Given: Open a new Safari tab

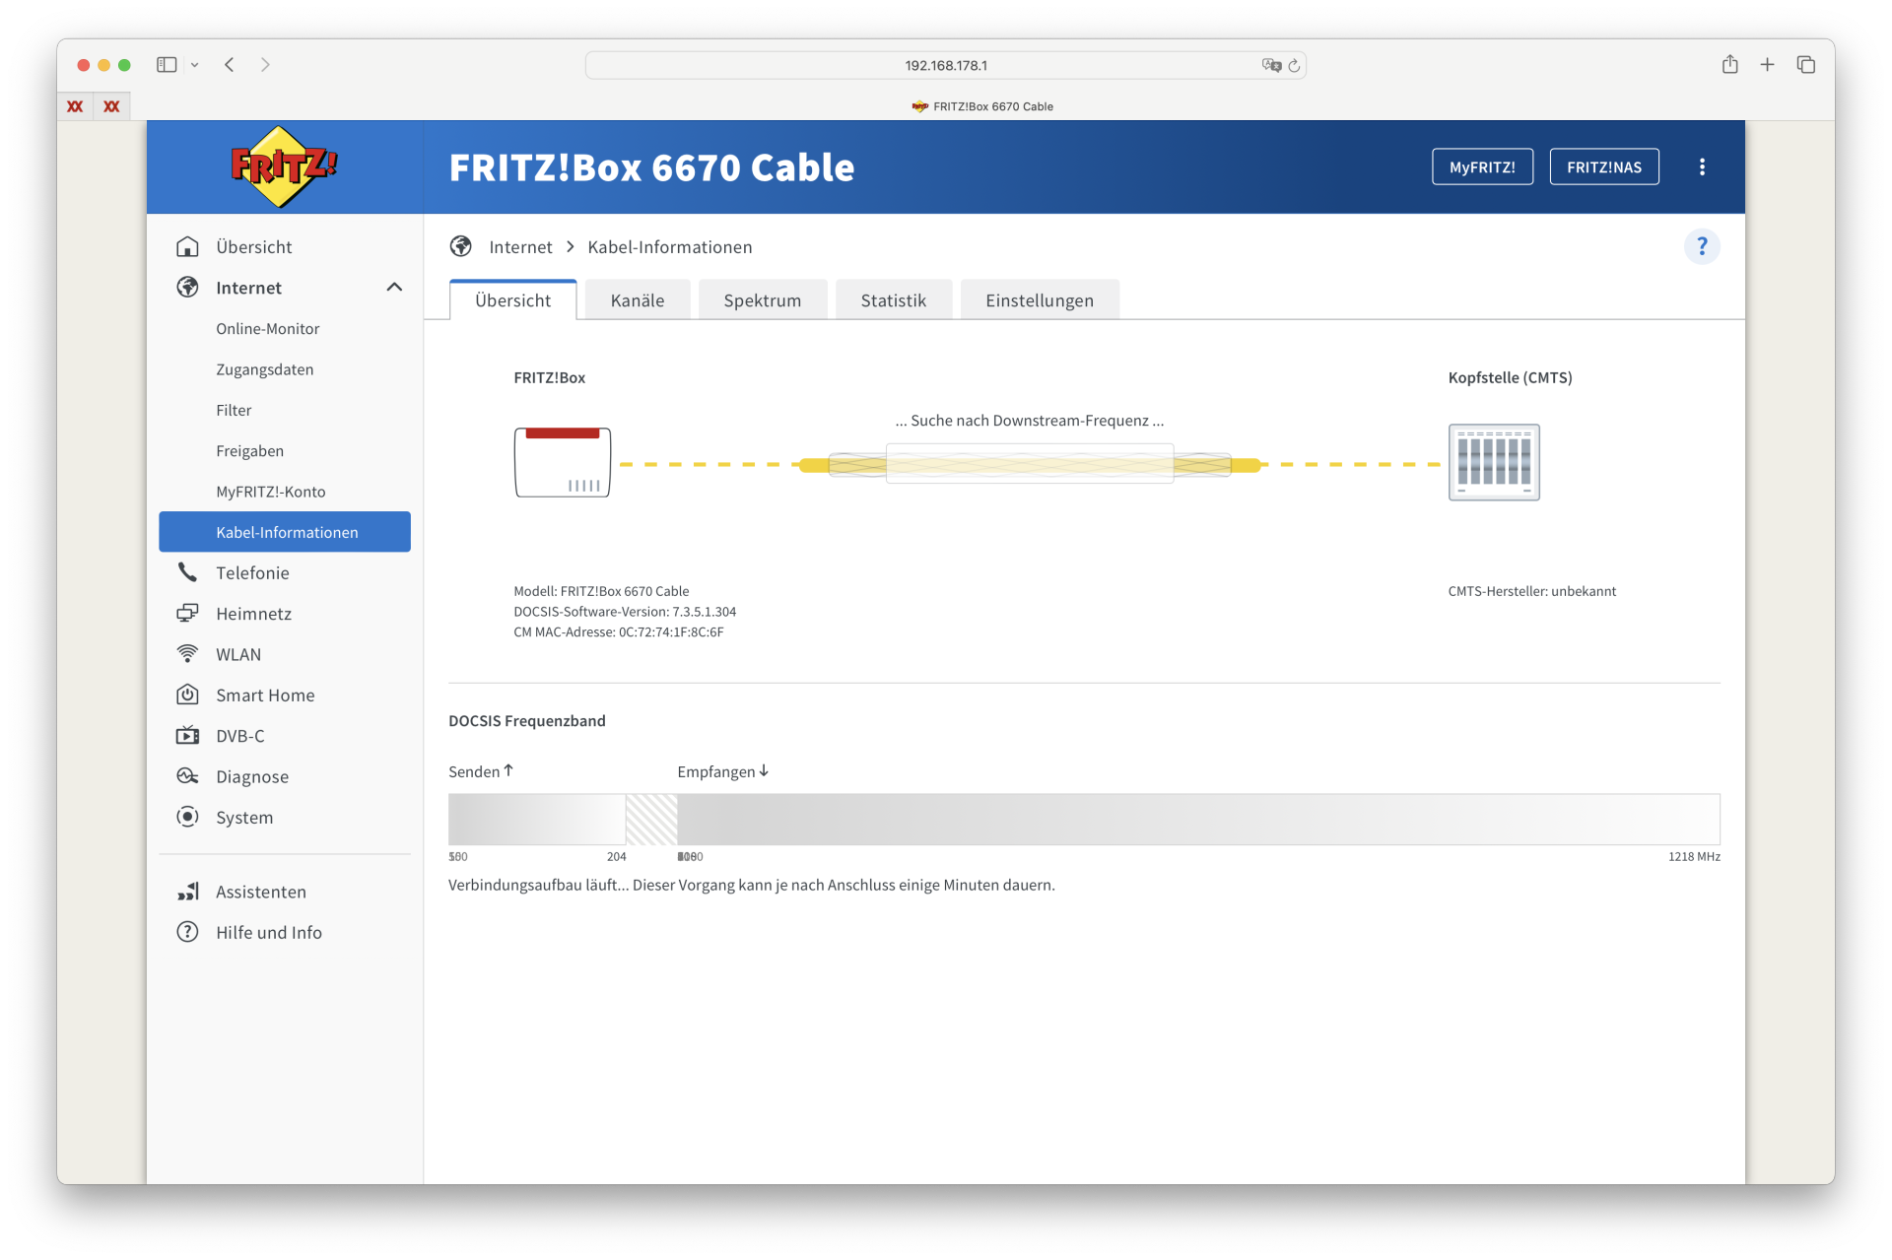Looking at the screenshot, I should point(1767,64).
